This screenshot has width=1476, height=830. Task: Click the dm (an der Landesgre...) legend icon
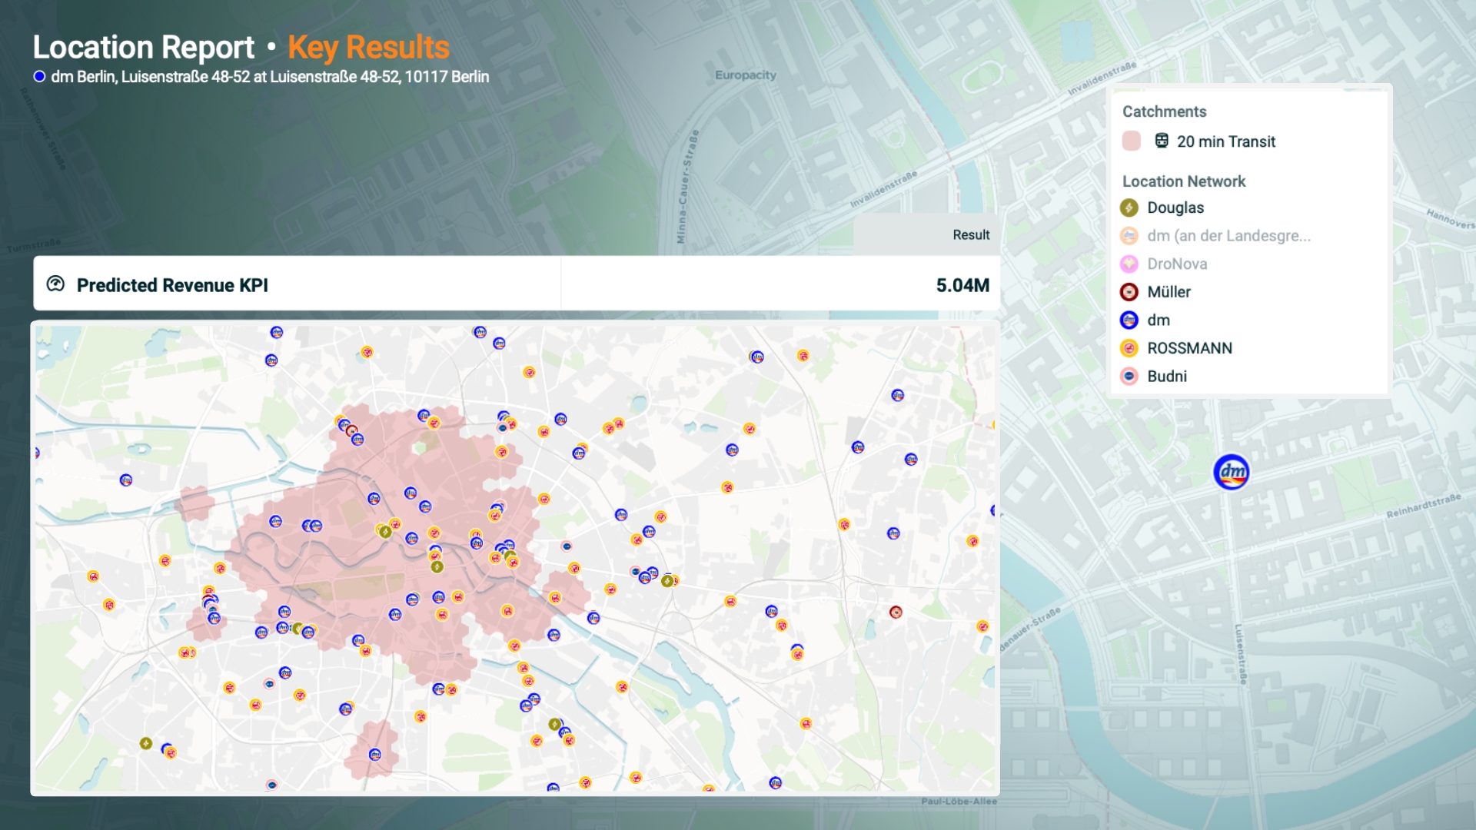coord(1129,236)
